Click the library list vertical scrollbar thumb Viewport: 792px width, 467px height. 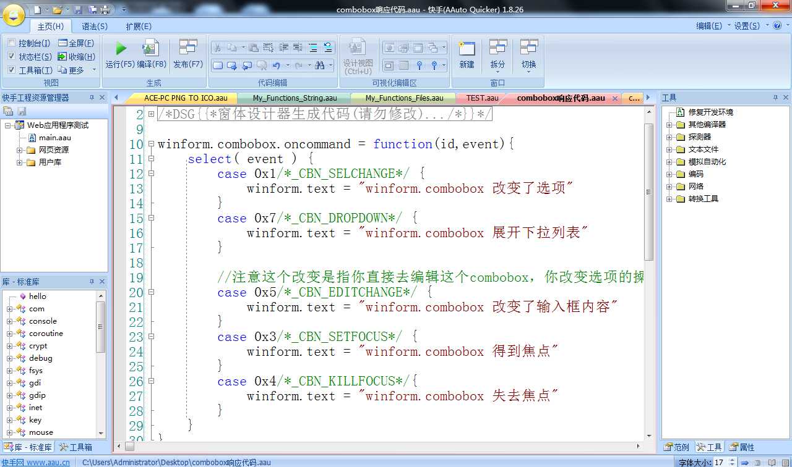101,327
